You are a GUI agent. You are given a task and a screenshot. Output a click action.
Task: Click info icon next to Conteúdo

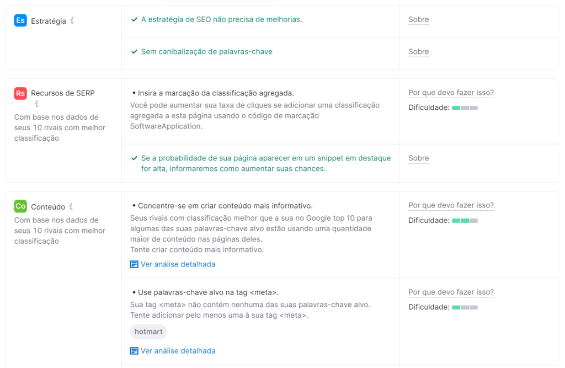click(x=71, y=207)
